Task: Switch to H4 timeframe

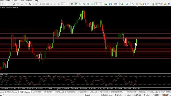Action: (55, 4)
